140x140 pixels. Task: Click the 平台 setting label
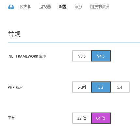[x=11, y=118]
